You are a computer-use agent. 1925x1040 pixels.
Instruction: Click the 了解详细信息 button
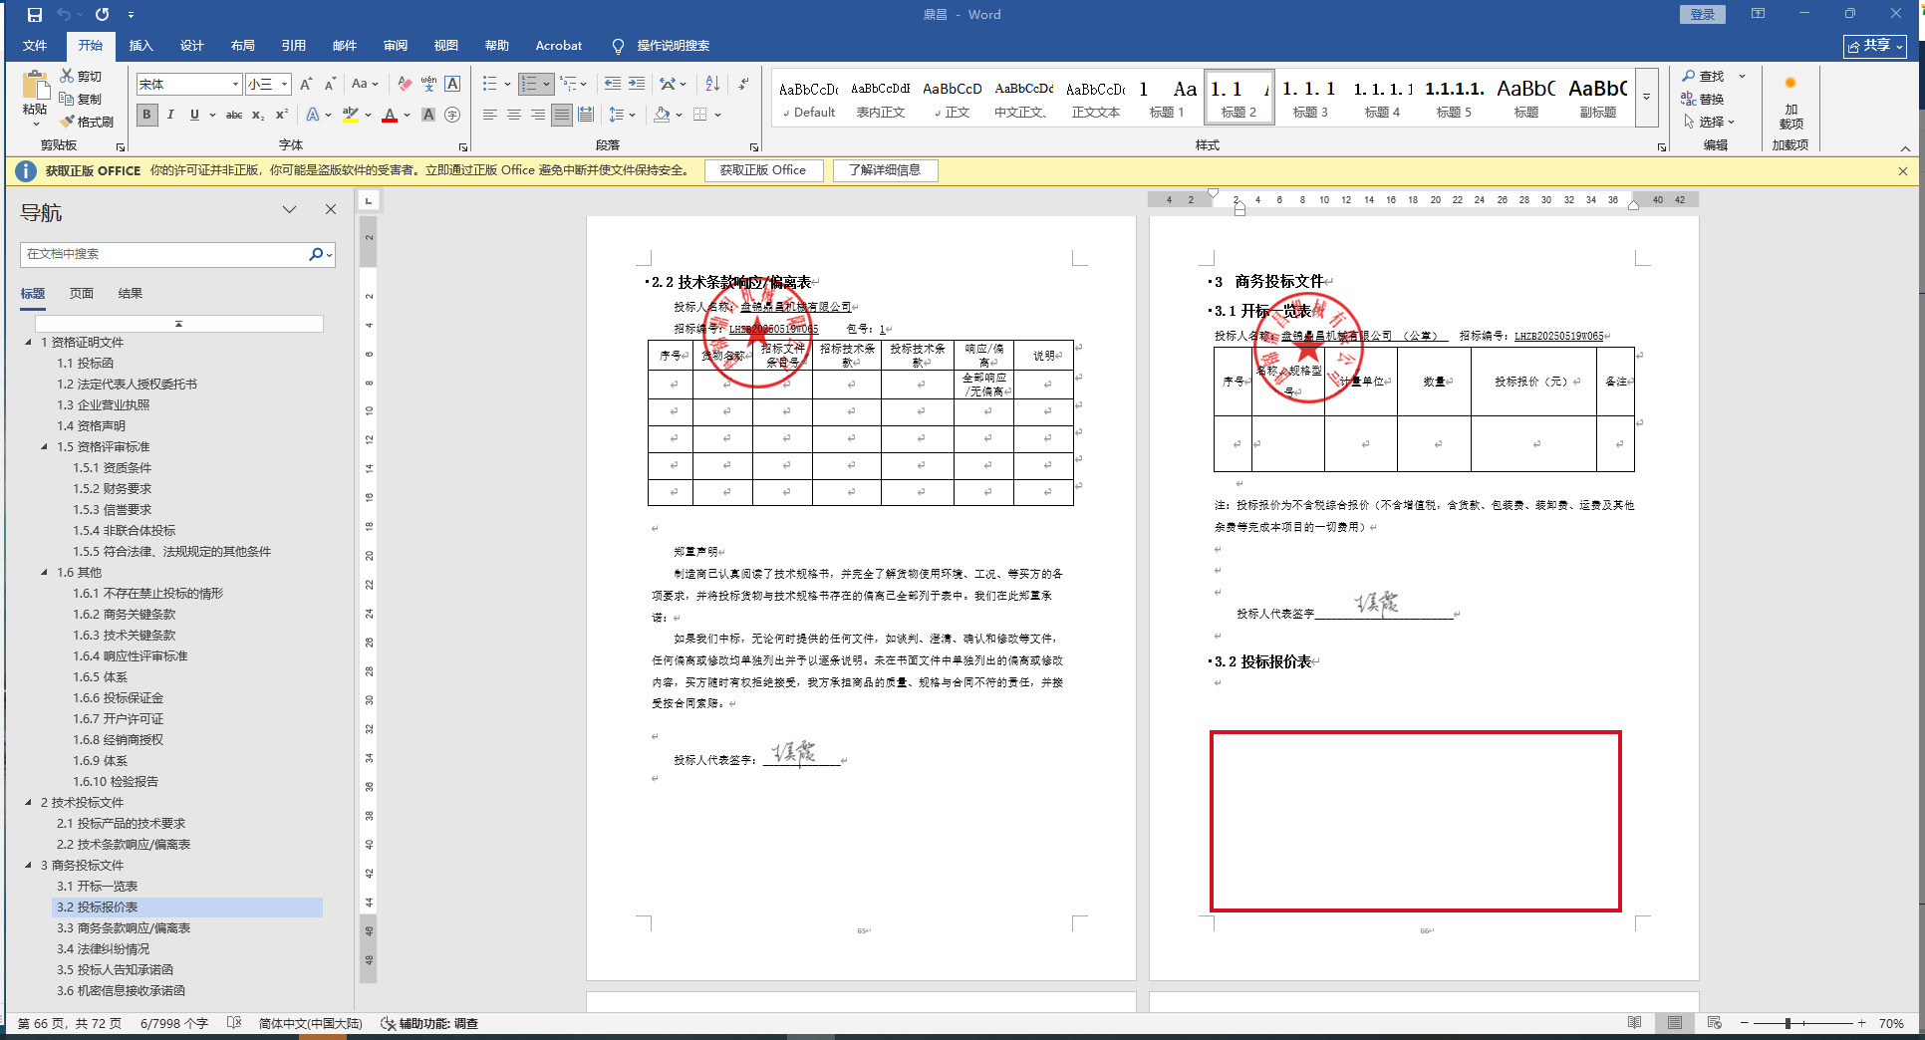pos(885,170)
